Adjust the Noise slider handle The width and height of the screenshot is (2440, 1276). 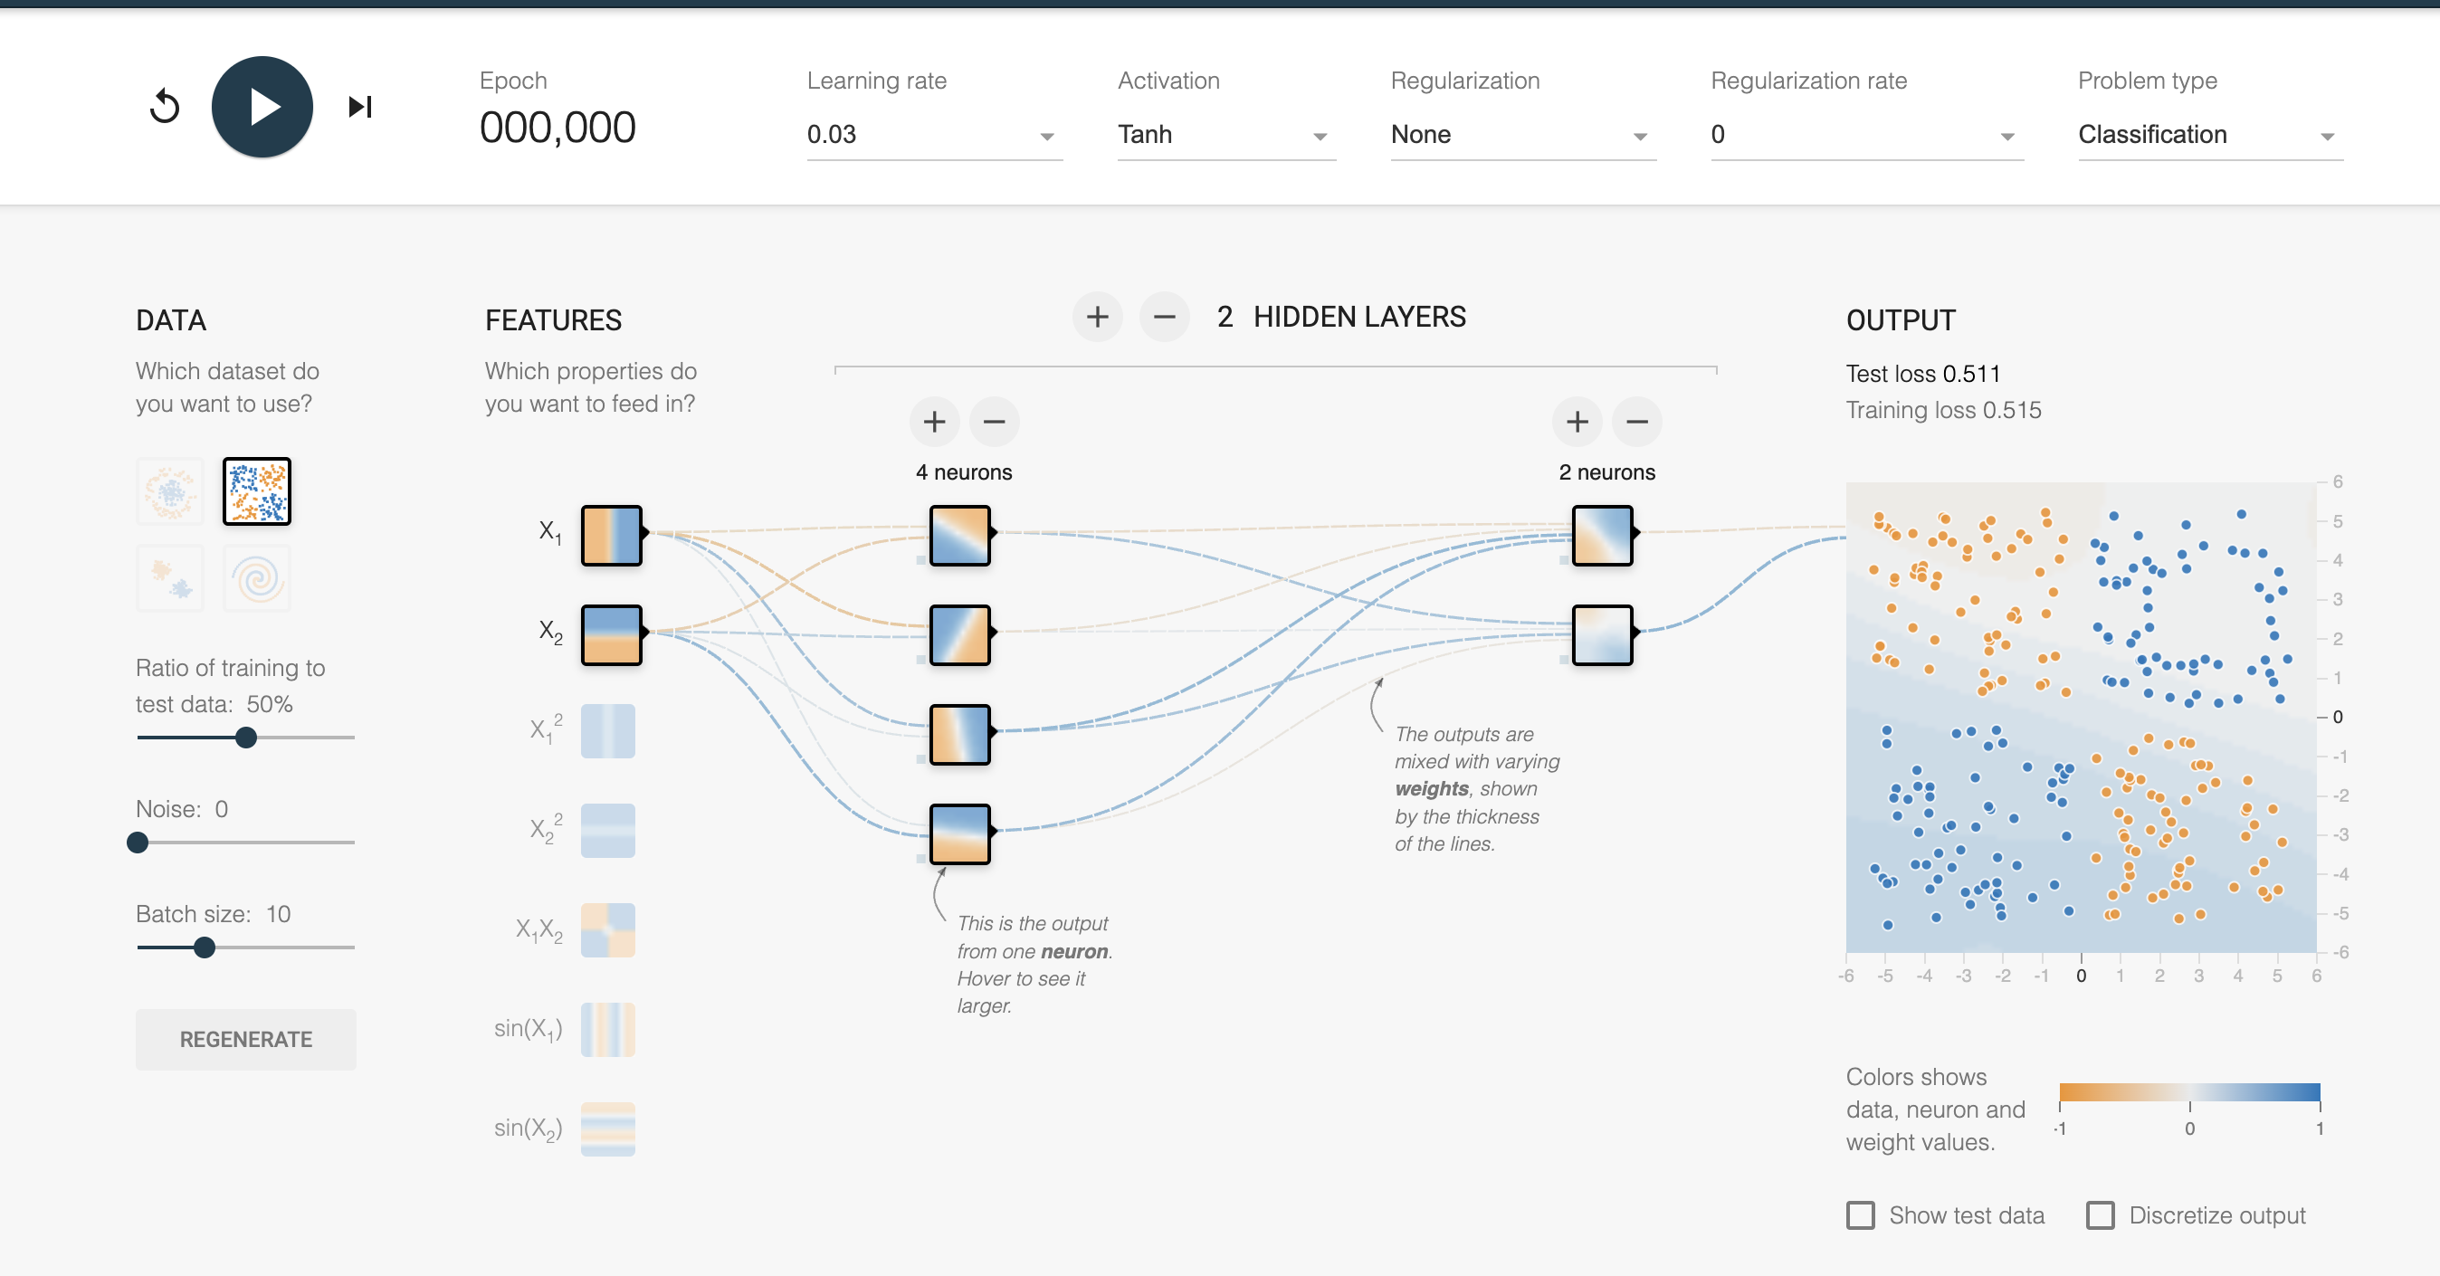click(138, 843)
